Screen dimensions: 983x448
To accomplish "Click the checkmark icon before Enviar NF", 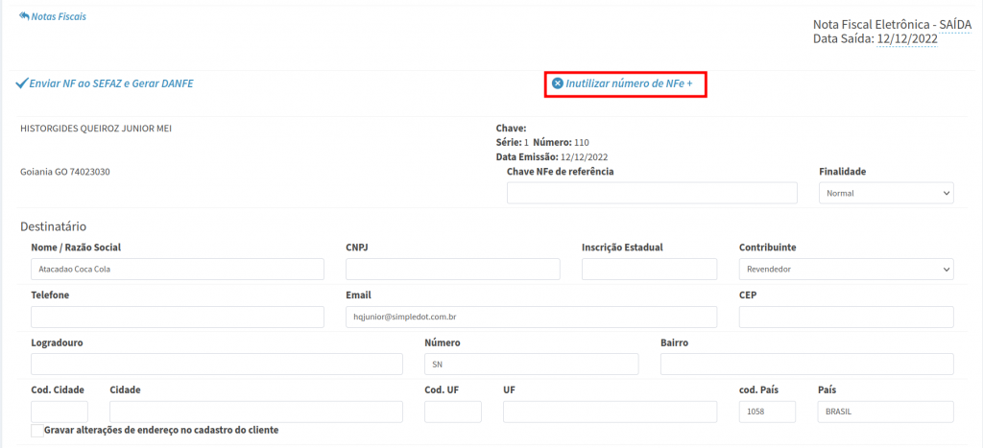I will 21,84.
